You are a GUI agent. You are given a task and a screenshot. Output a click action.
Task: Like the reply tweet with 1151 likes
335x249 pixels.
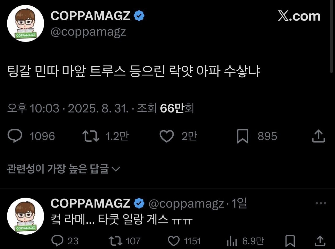coord(174,241)
